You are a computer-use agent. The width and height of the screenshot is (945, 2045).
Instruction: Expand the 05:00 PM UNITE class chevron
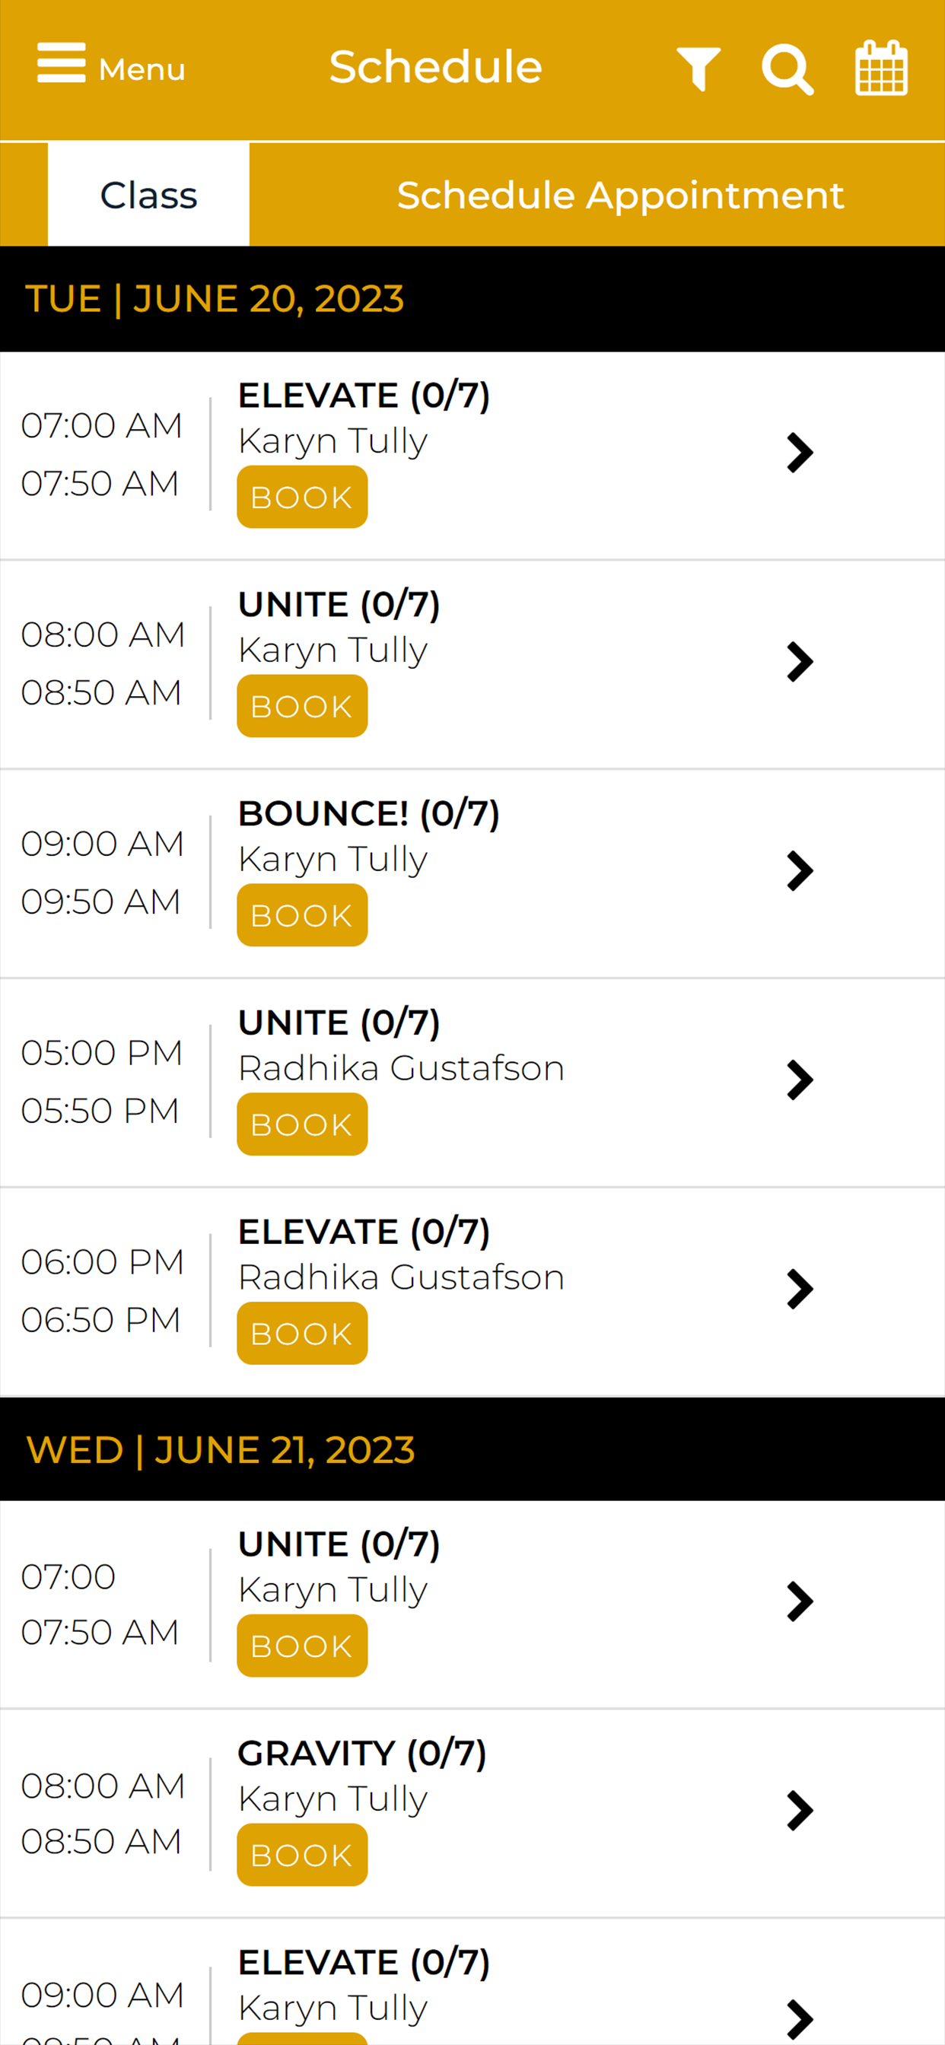point(800,1080)
